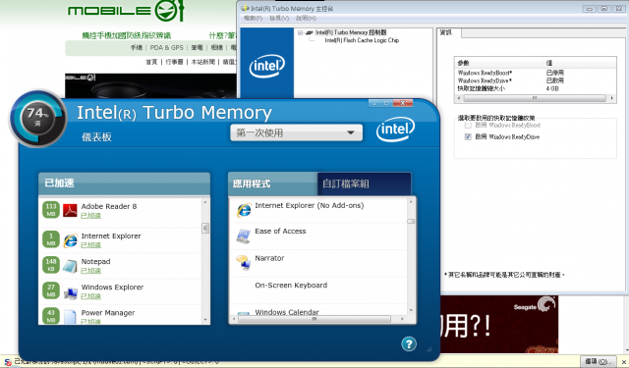Screen dimensions: 629x368
Task: Open the 行事曆 link
Action: click(x=174, y=62)
